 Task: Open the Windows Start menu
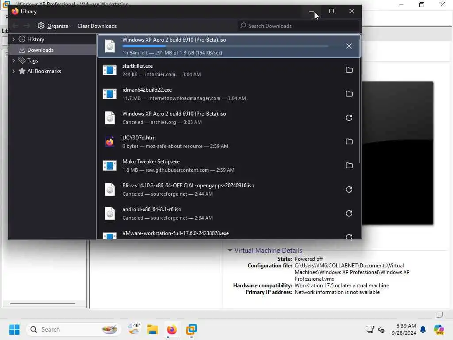click(14, 329)
